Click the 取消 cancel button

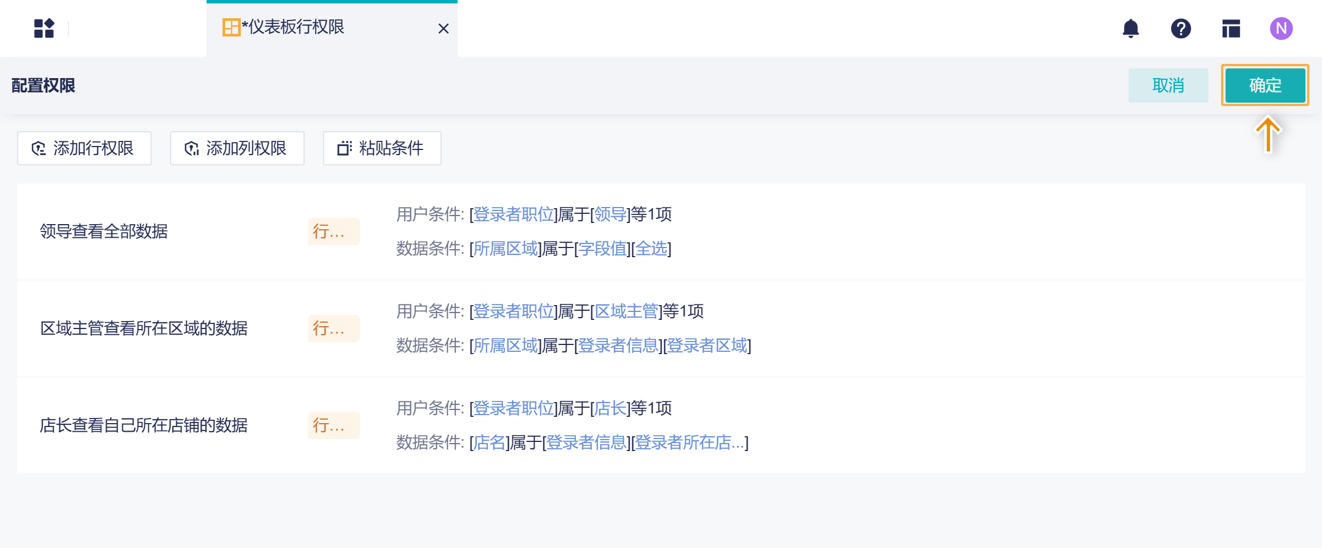pos(1168,85)
